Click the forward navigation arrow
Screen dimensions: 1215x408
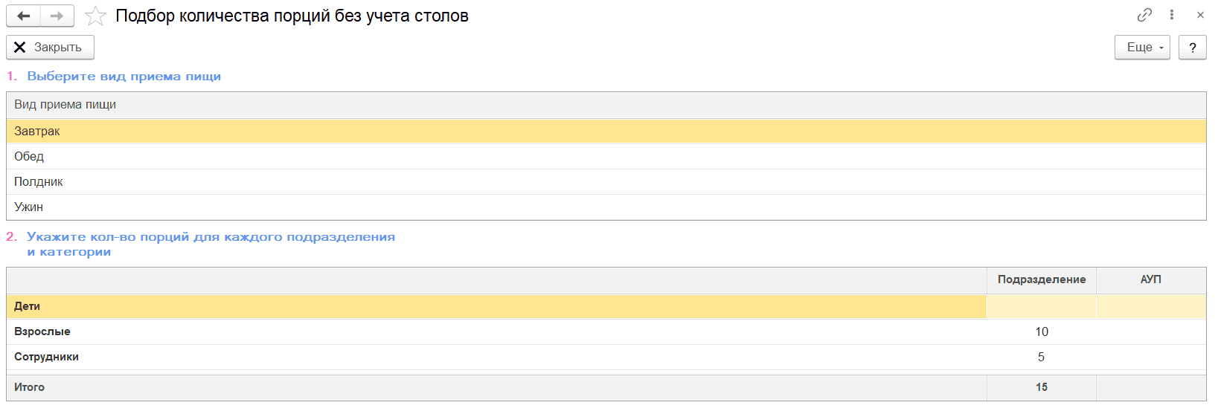coord(57,16)
